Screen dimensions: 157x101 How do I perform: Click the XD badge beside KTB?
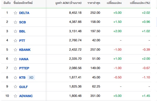(31, 77)
